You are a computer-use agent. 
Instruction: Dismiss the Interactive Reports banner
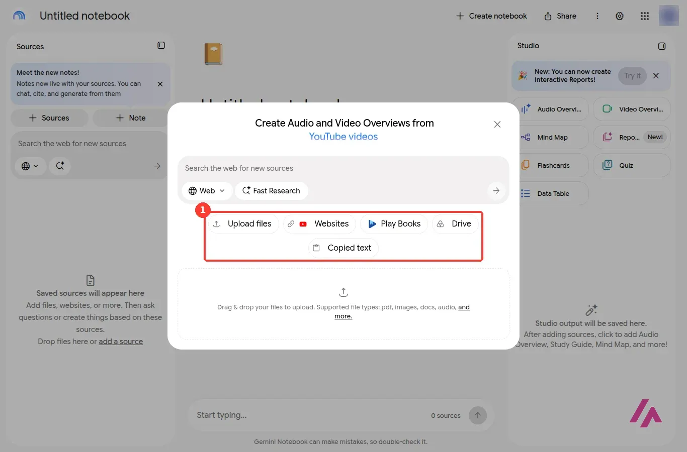click(656, 76)
